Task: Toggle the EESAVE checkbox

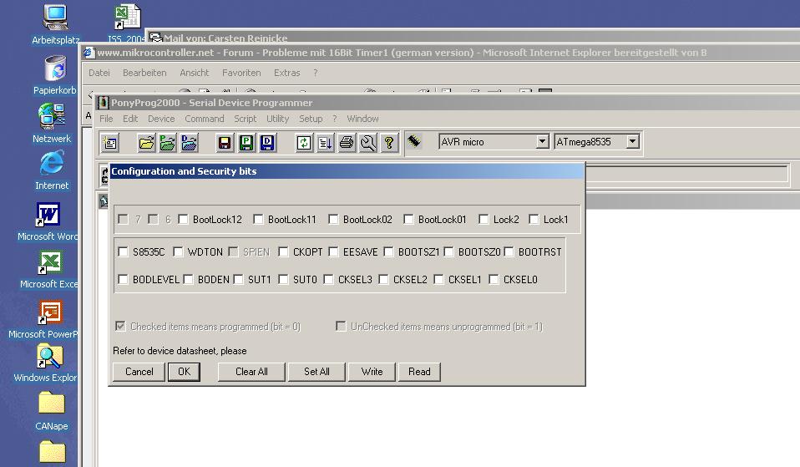Action: pos(333,251)
